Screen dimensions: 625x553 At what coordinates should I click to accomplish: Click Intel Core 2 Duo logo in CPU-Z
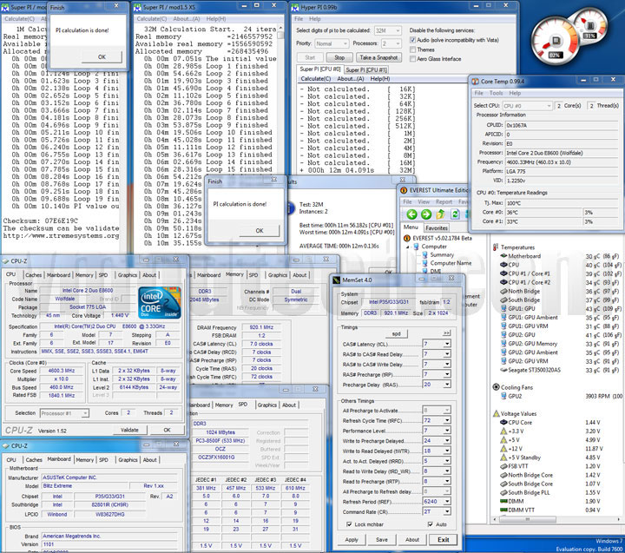pyautogui.click(x=160, y=303)
